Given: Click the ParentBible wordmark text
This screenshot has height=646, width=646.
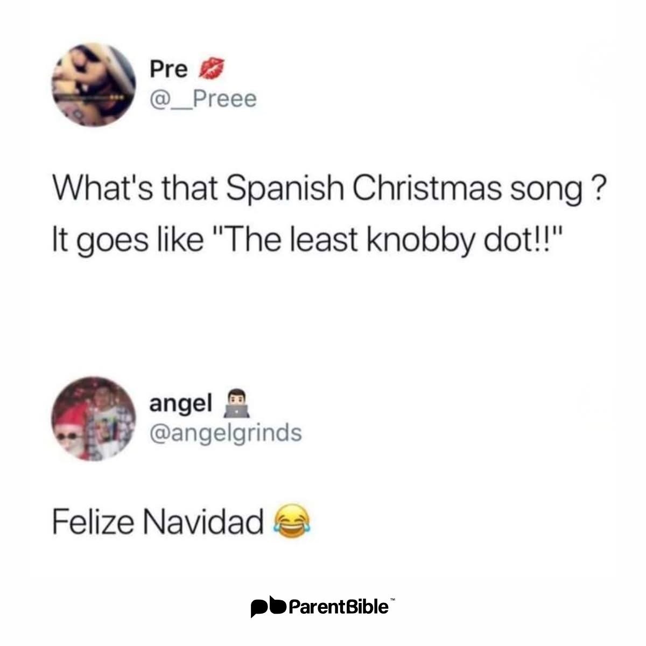Looking at the screenshot, I should pyautogui.click(x=338, y=607).
